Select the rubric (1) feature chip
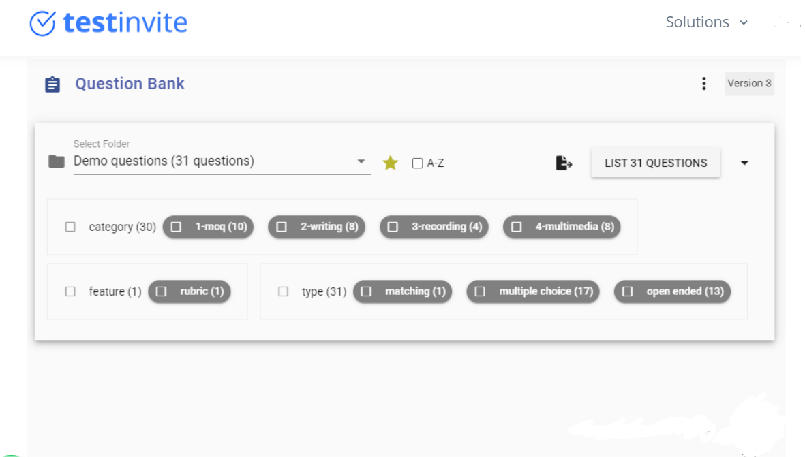Viewport: 805px width, 457px height. point(189,291)
